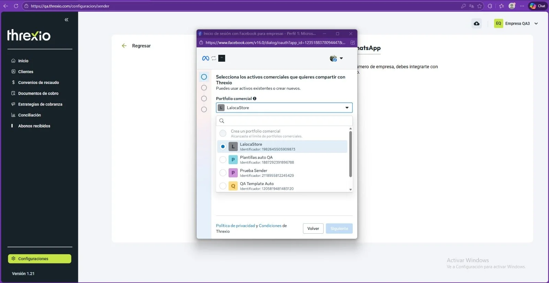Open Abonos recibidos in the sidebar
549x283 pixels.
point(34,126)
